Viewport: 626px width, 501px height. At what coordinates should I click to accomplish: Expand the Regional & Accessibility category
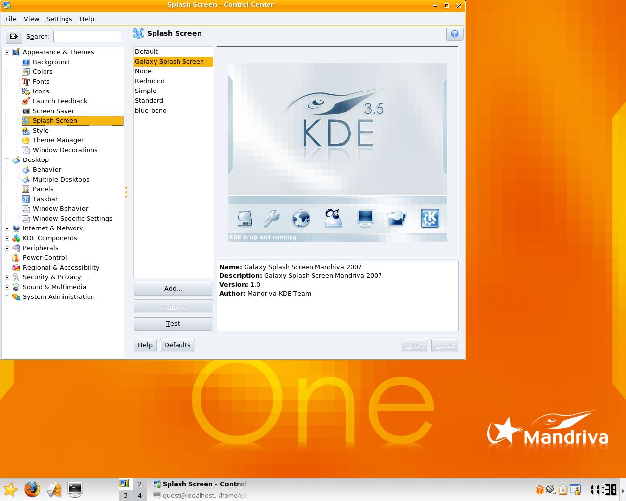coord(7,268)
